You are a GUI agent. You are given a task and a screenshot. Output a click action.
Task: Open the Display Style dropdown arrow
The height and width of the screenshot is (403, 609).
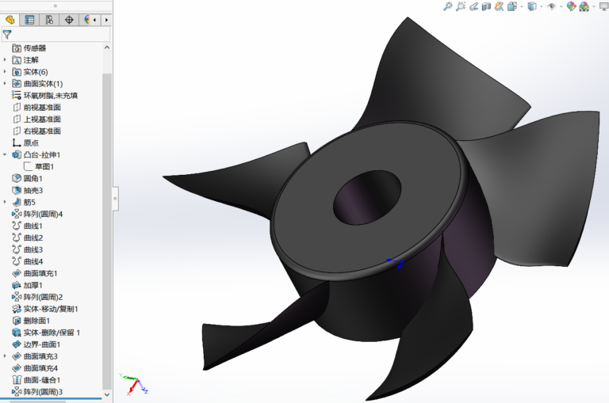pyautogui.click(x=542, y=6)
